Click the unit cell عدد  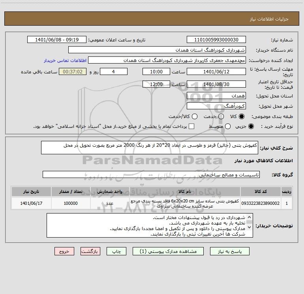110,203
